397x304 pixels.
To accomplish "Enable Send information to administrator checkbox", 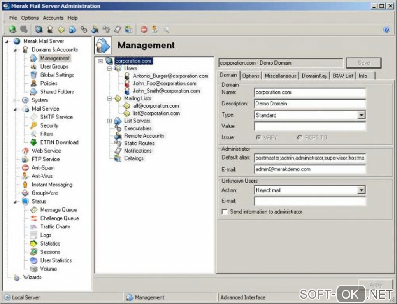I will (x=225, y=212).
